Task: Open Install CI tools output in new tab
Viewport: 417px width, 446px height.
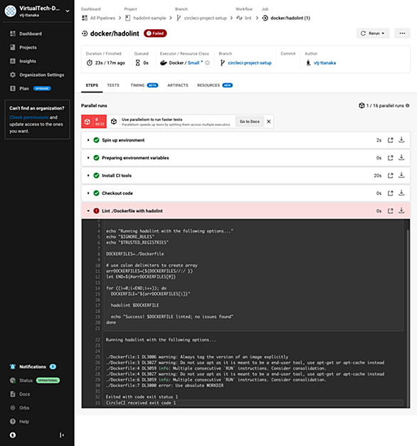Action: coord(390,176)
